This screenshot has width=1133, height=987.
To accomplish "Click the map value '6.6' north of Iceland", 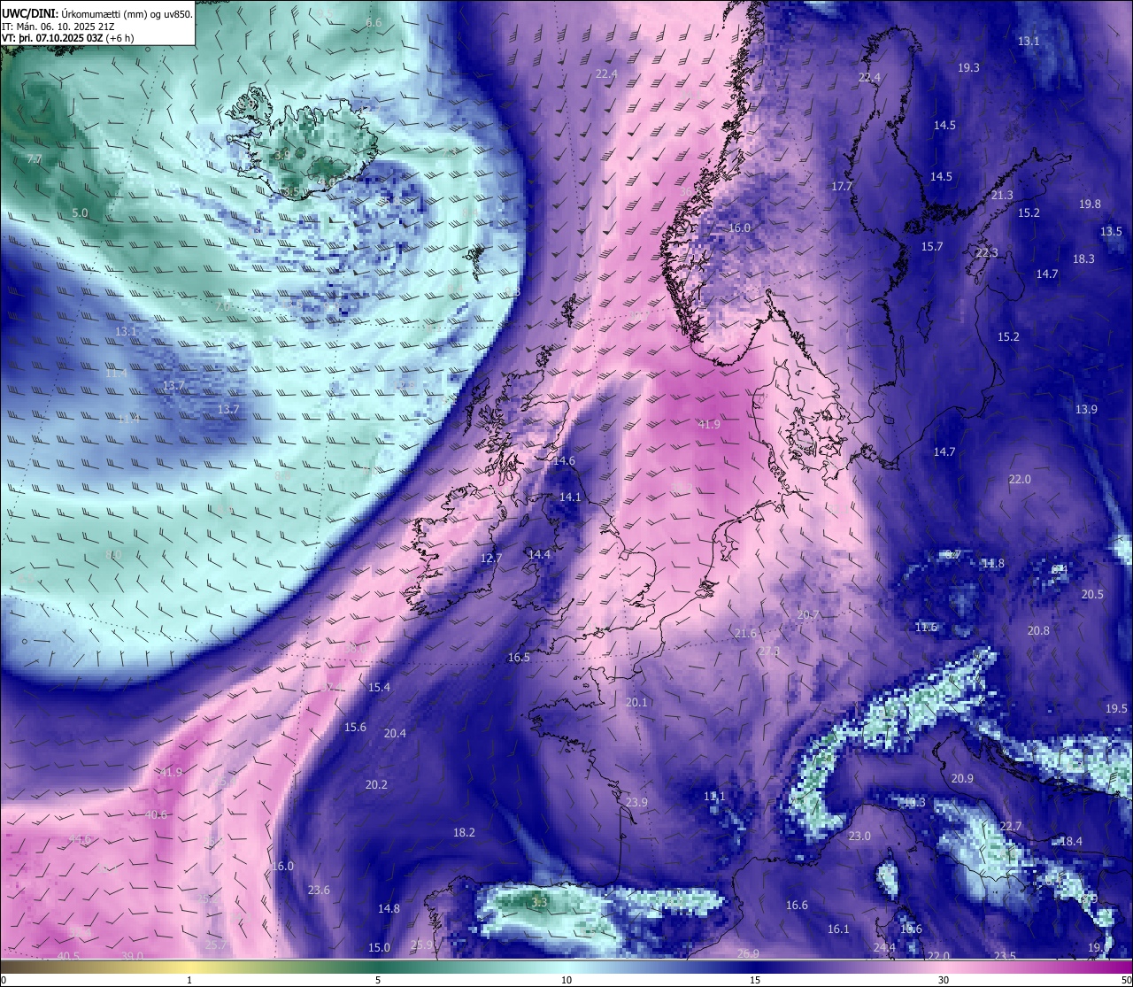I will (374, 22).
